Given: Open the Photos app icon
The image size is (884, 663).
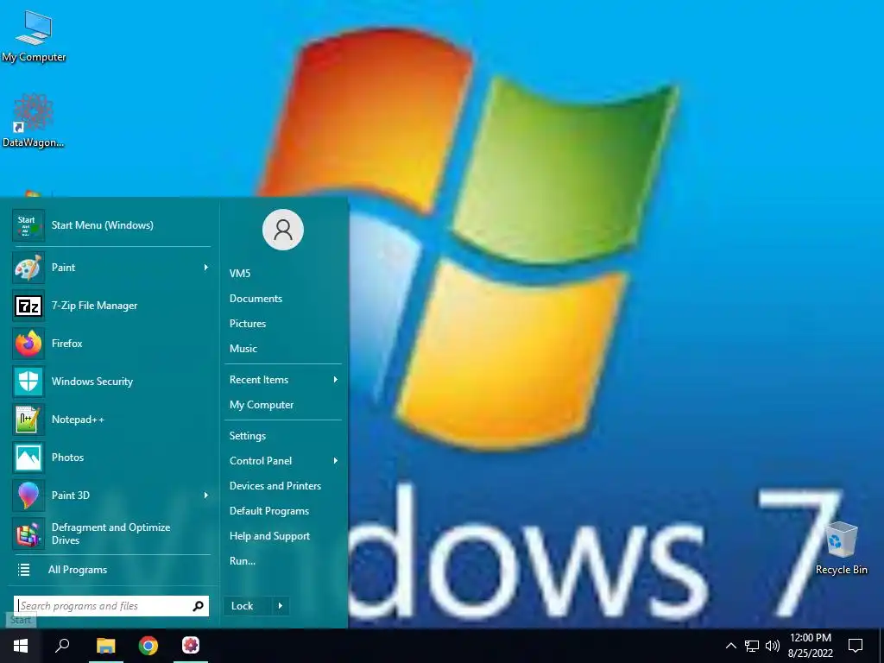Looking at the screenshot, I should click(x=28, y=458).
